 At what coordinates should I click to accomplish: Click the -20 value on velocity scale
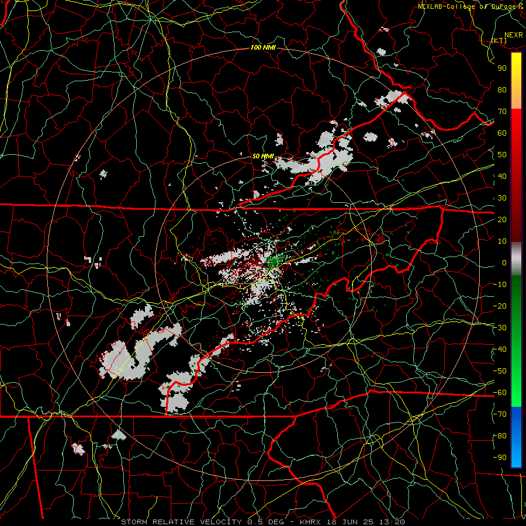(500, 306)
